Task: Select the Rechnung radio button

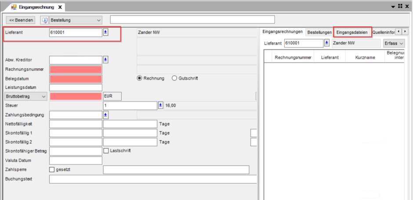Action: click(x=140, y=78)
